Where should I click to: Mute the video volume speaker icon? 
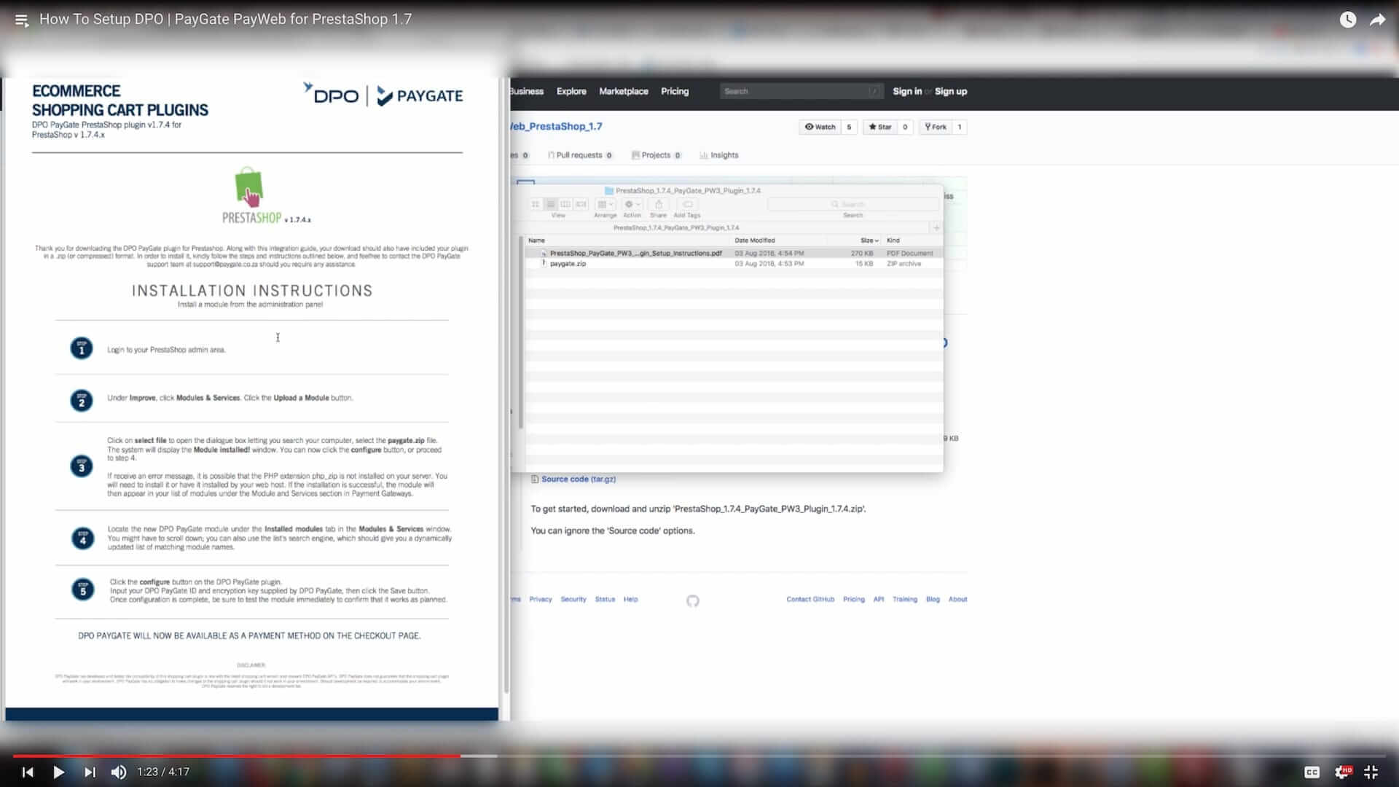[x=118, y=772]
